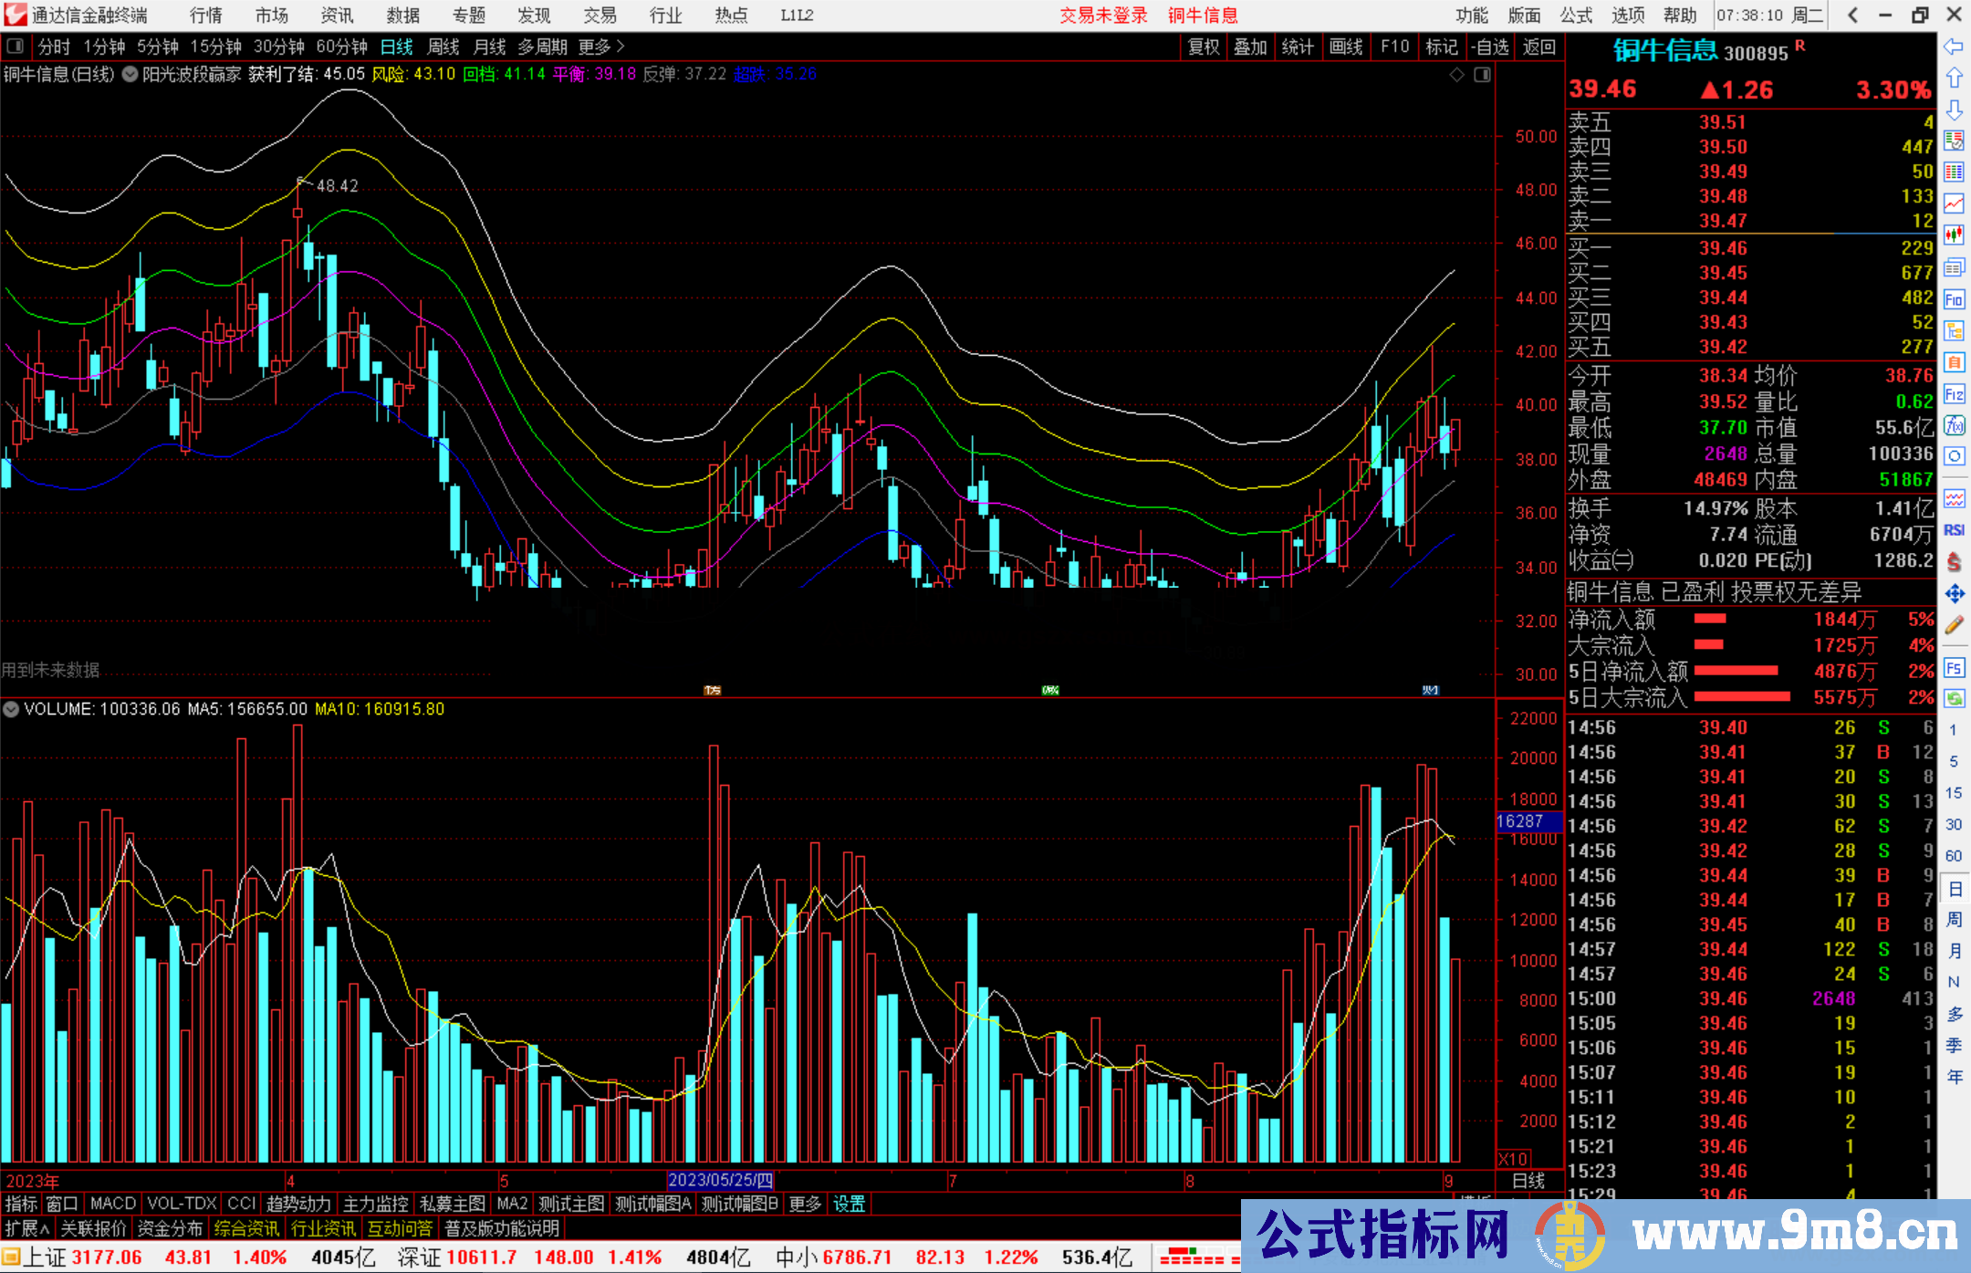The image size is (1971, 1273).
Task: Click the F10 sidebar icon
Action: 1954,299
